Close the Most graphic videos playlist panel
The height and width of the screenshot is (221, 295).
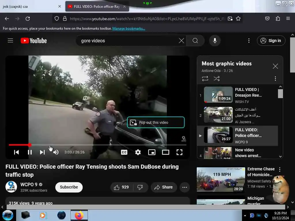coord(275,66)
